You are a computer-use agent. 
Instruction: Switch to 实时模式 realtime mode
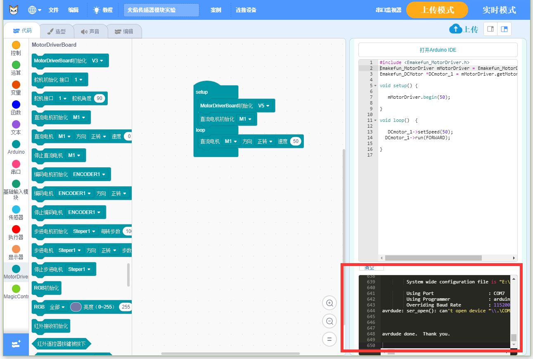coord(499,10)
